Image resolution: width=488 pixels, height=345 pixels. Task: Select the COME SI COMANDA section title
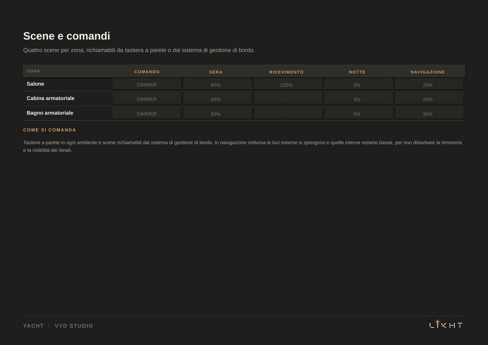(50, 130)
